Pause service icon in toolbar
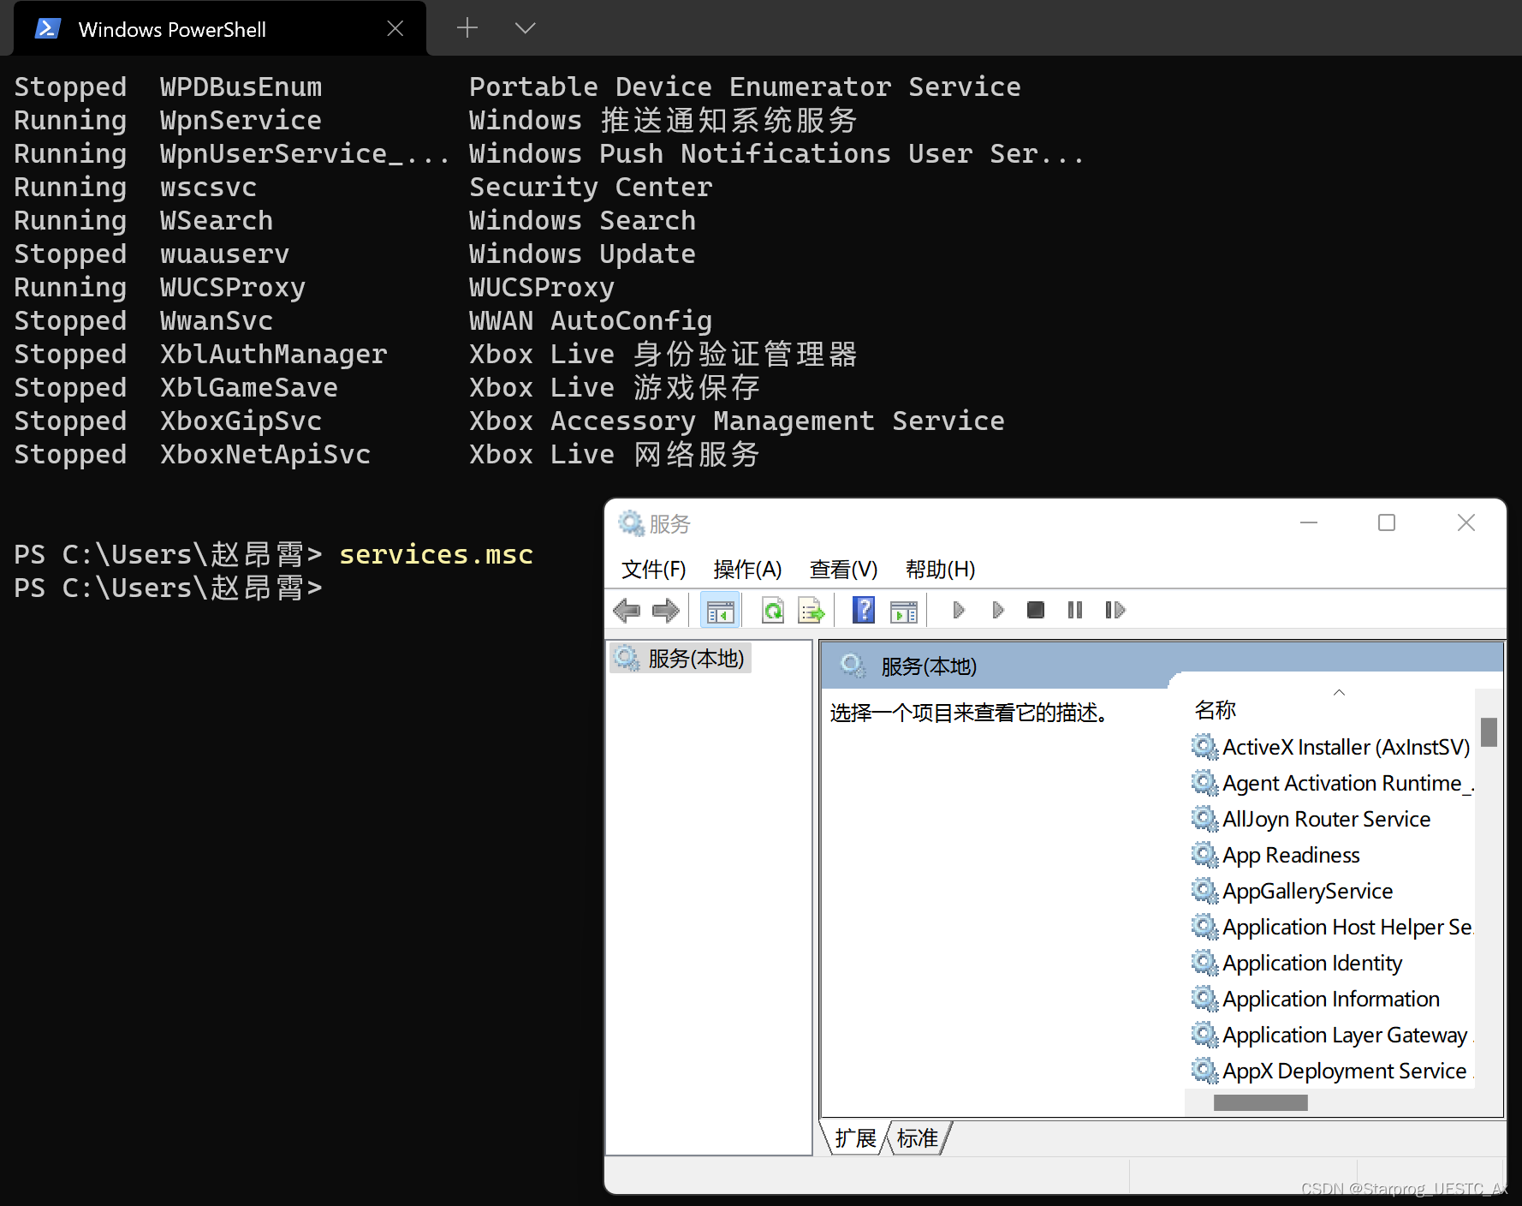Viewport: 1522px width, 1206px height. pos(1075,610)
